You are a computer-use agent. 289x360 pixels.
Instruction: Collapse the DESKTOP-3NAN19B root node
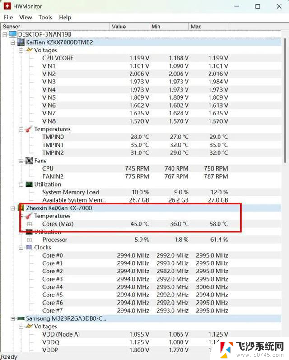[5, 35]
